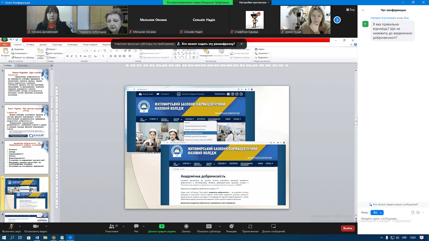Switch to 'Структура' outline pane tab
The width and height of the screenshot is (429, 241).
[22, 65]
